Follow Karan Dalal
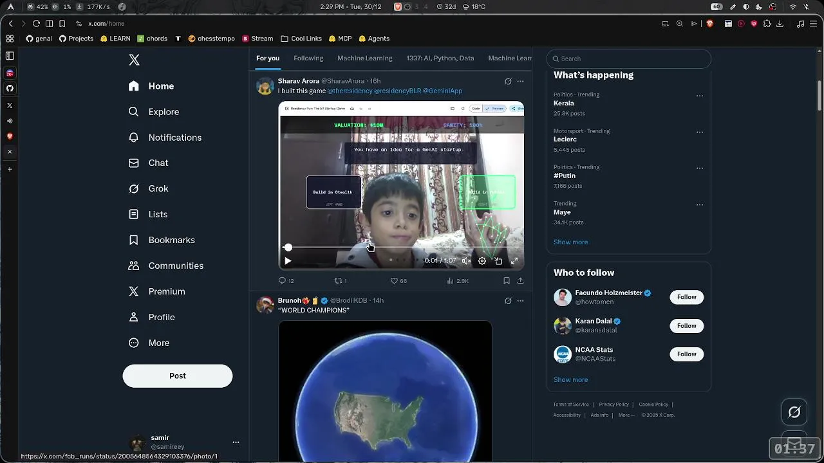The image size is (824, 463). click(686, 325)
